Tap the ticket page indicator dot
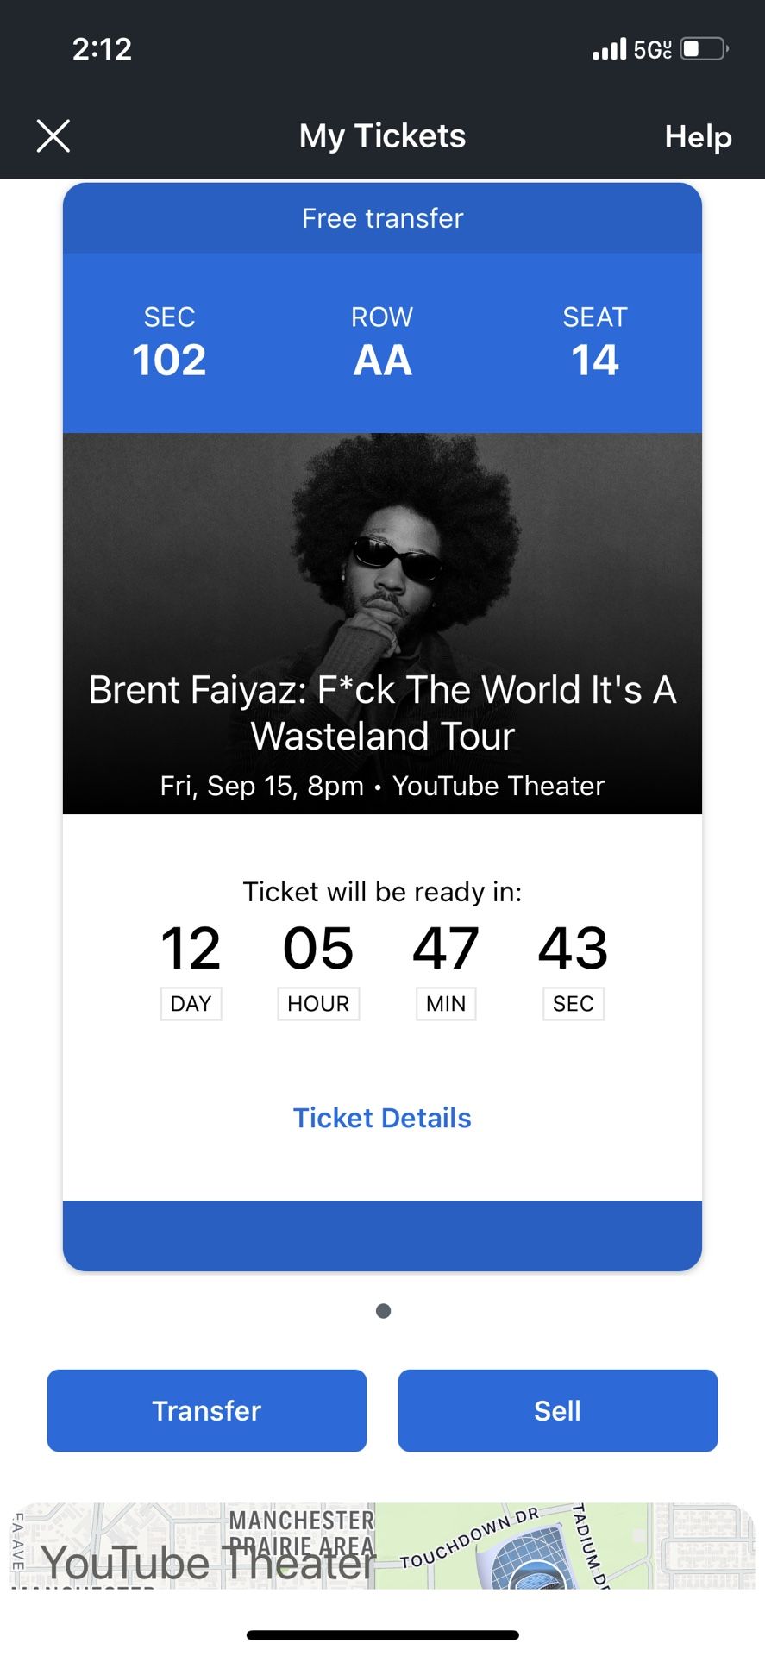This screenshot has width=765, height=1656. click(384, 1311)
